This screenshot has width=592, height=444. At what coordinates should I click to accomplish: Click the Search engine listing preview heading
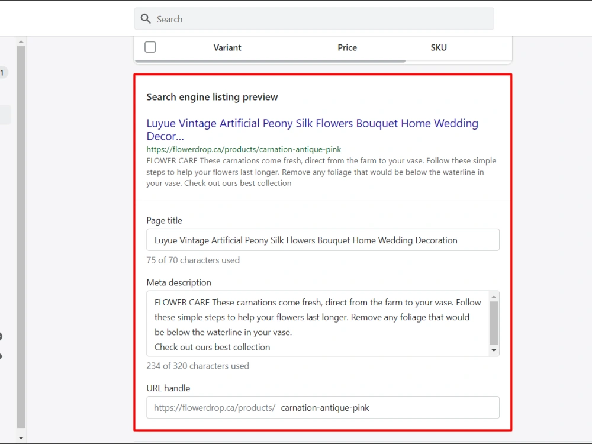(x=212, y=97)
